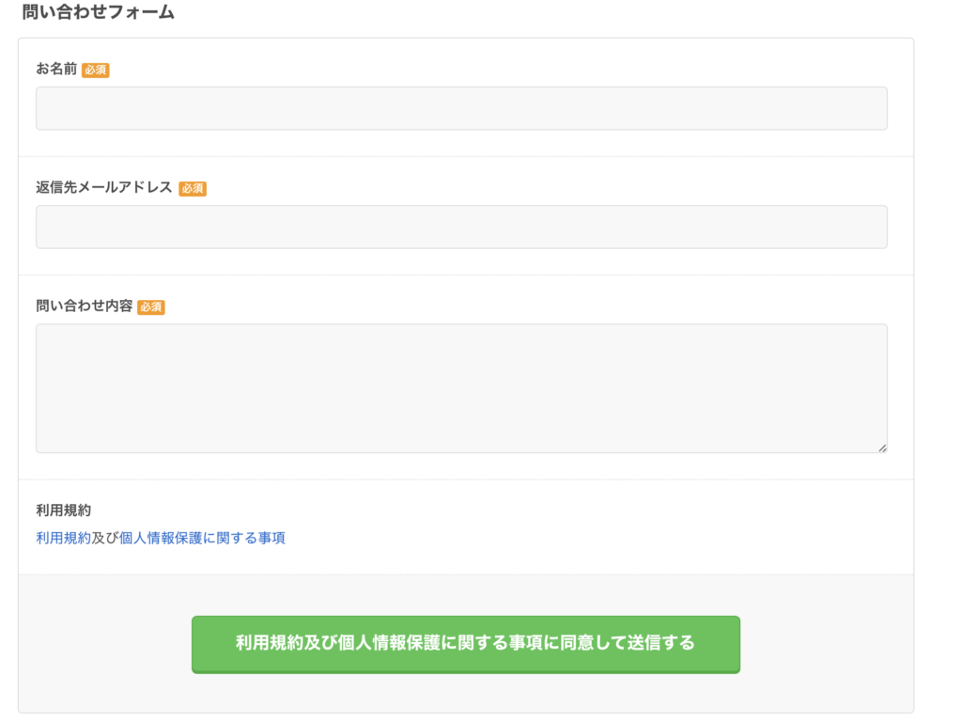Screen dimensions: 962x722
Task: Click the 必須 badge next to 返信先メールアドレス
Action: tap(193, 188)
